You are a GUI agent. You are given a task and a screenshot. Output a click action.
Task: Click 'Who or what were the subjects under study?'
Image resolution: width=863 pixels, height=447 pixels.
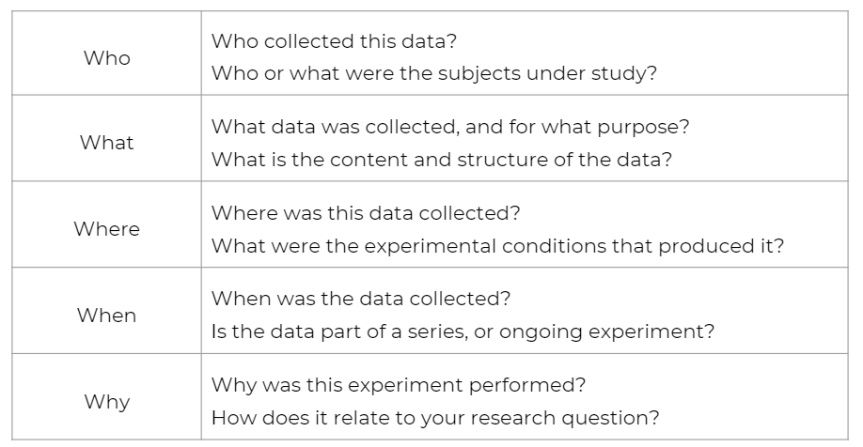pos(434,73)
